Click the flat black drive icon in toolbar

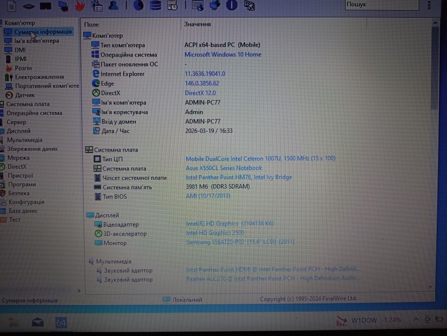point(28,7)
